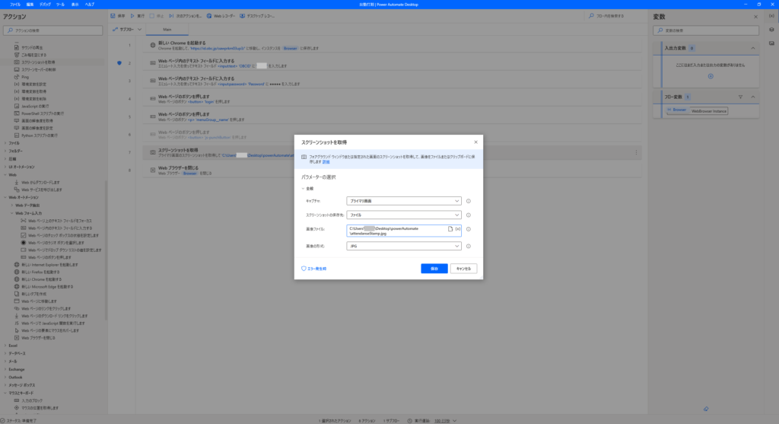Click more options dots on step 7 row

[x=636, y=152]
